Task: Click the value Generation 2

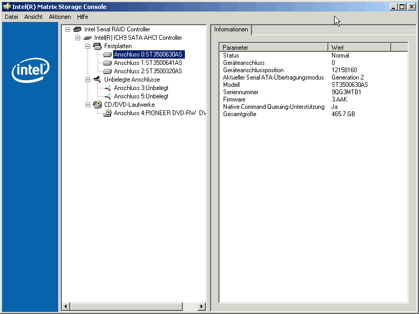Action: (348, 77)
